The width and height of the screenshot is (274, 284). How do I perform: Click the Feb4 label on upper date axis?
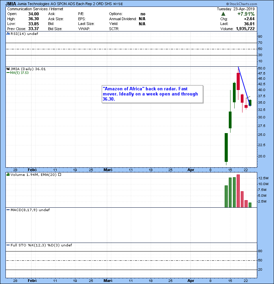(32, 170)
